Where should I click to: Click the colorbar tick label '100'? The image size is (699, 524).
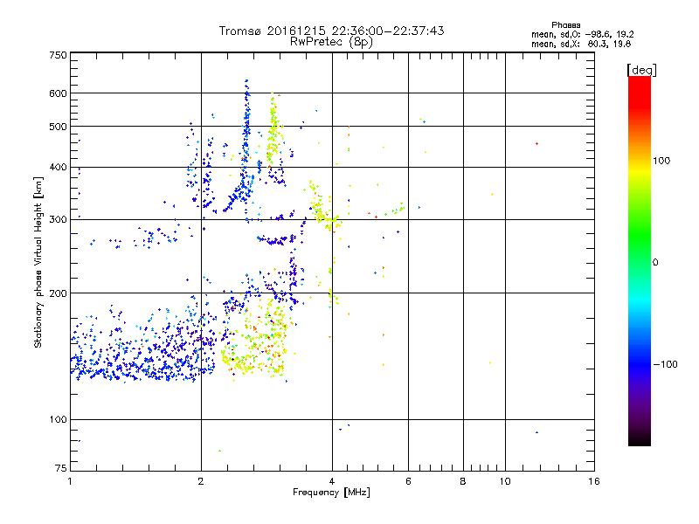click(x=661, y=161)
